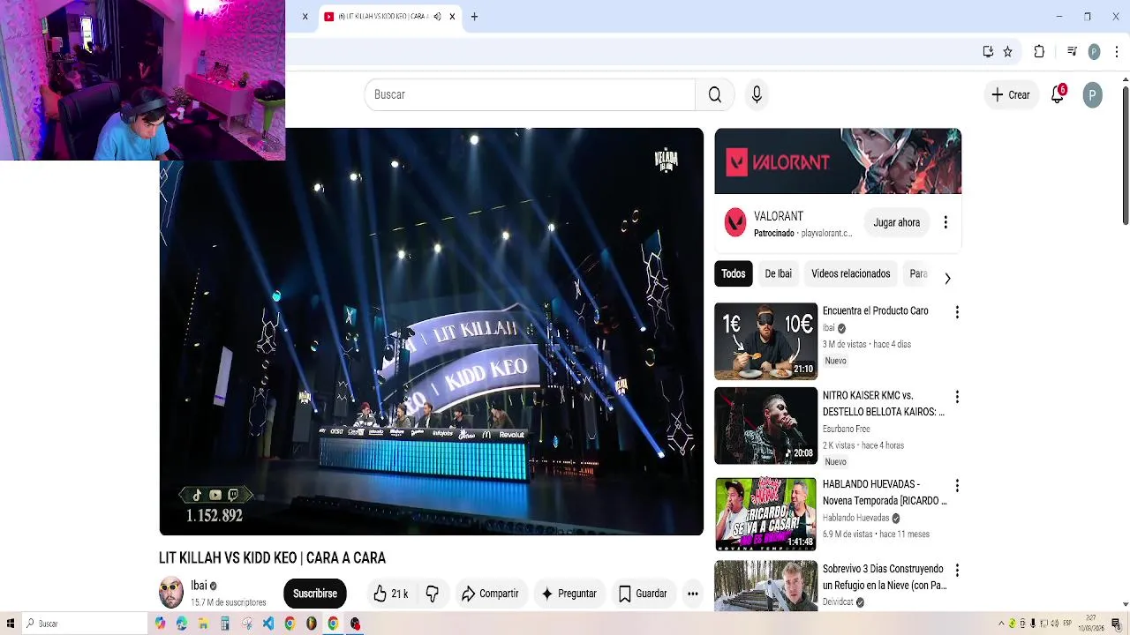
Task: Open the taskbar clock and date
Action: click(1091, 624)
